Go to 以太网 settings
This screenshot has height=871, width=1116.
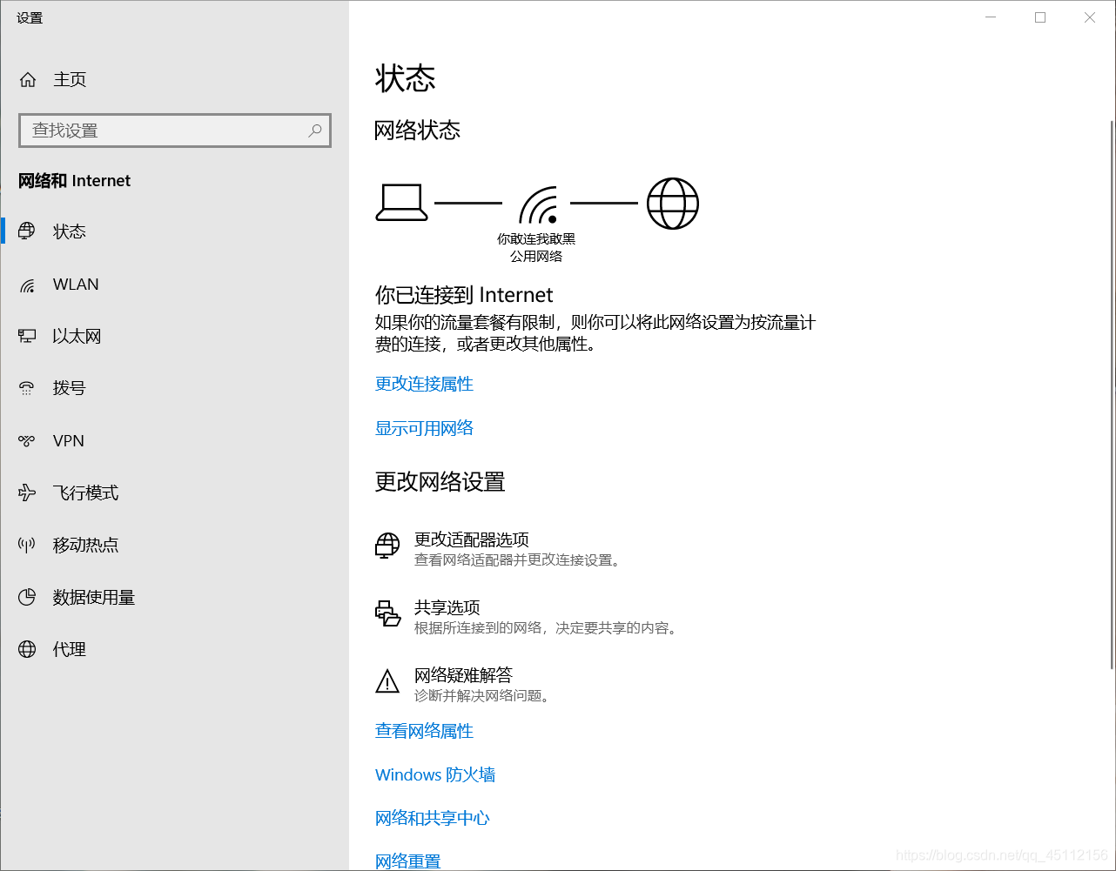click(x=174, y=336)
